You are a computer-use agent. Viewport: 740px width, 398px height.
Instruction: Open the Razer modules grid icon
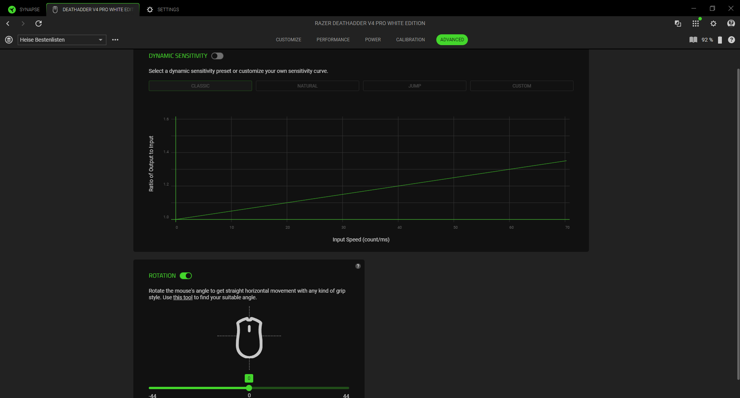coord(695,24)
